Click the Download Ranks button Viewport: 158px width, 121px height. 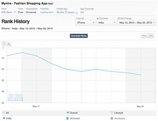(79, 36)
